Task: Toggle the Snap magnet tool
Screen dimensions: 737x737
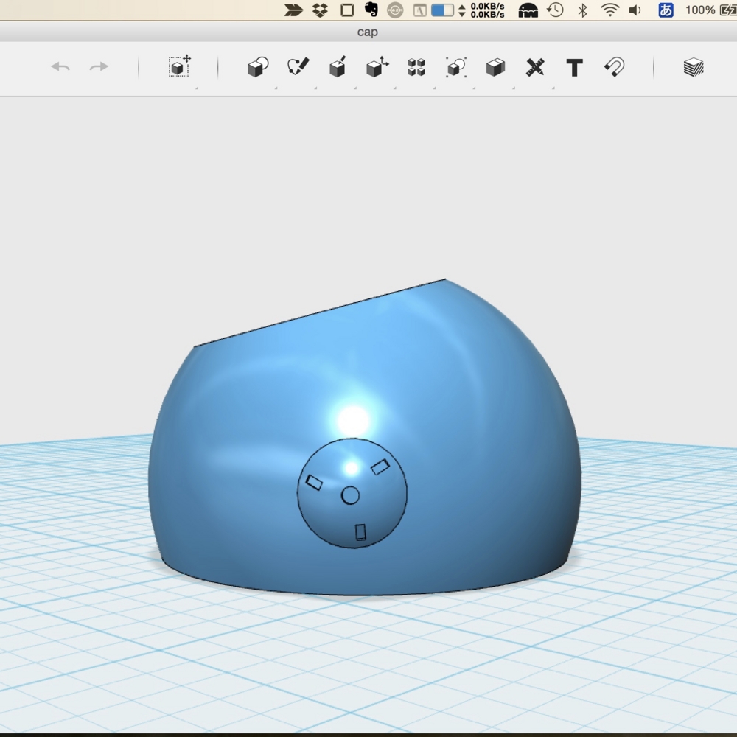Action: coord(615,67)
